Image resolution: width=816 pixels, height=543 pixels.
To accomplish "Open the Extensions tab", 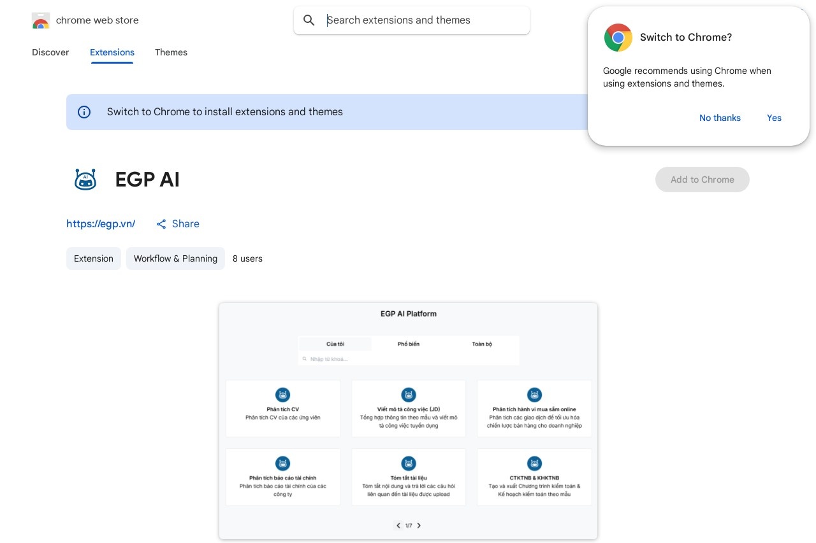I will (112, 52).
